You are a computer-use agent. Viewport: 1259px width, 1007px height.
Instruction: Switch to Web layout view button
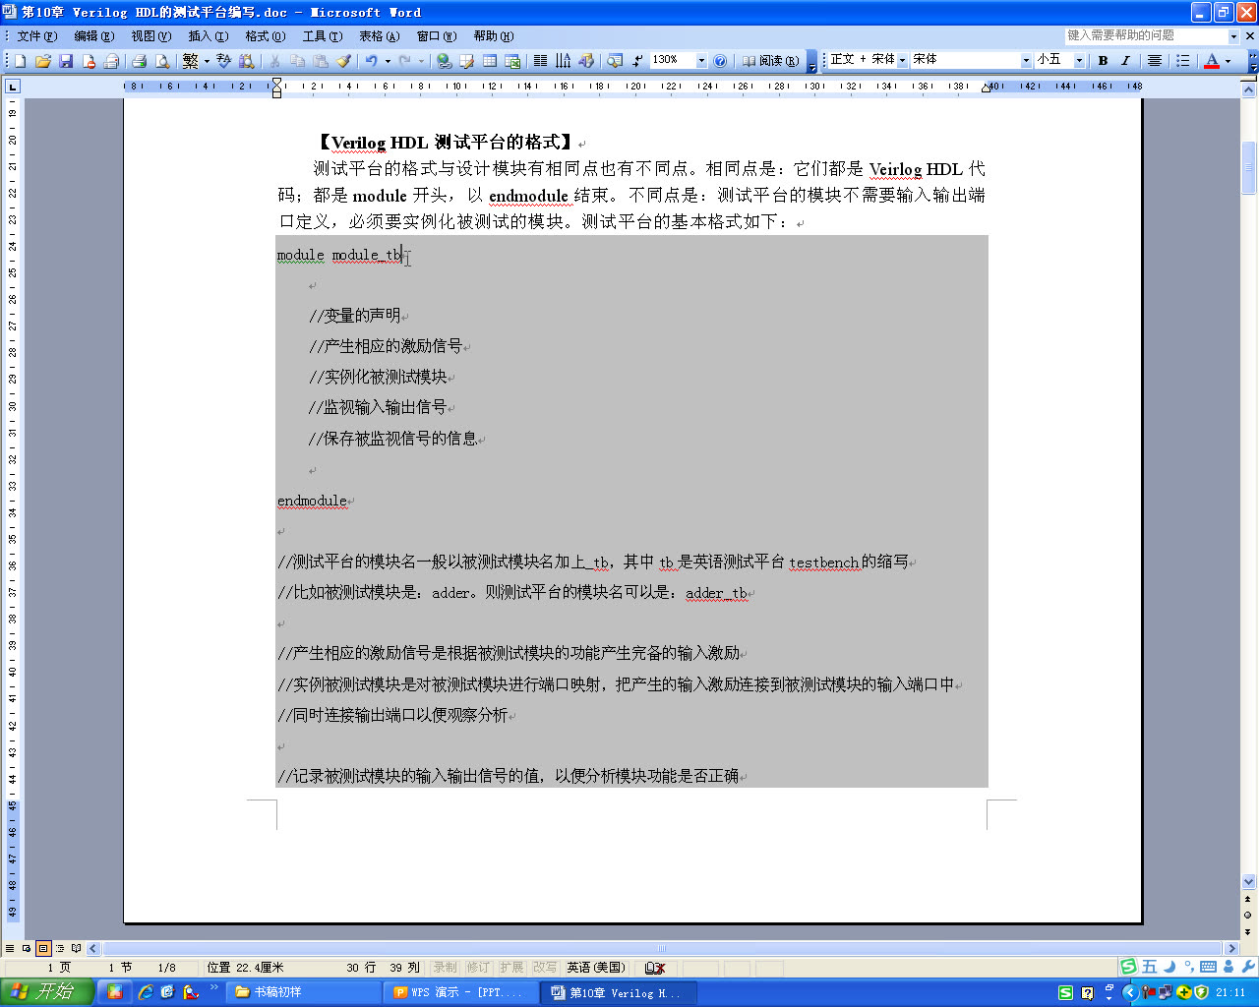click(x=27, y=949)
